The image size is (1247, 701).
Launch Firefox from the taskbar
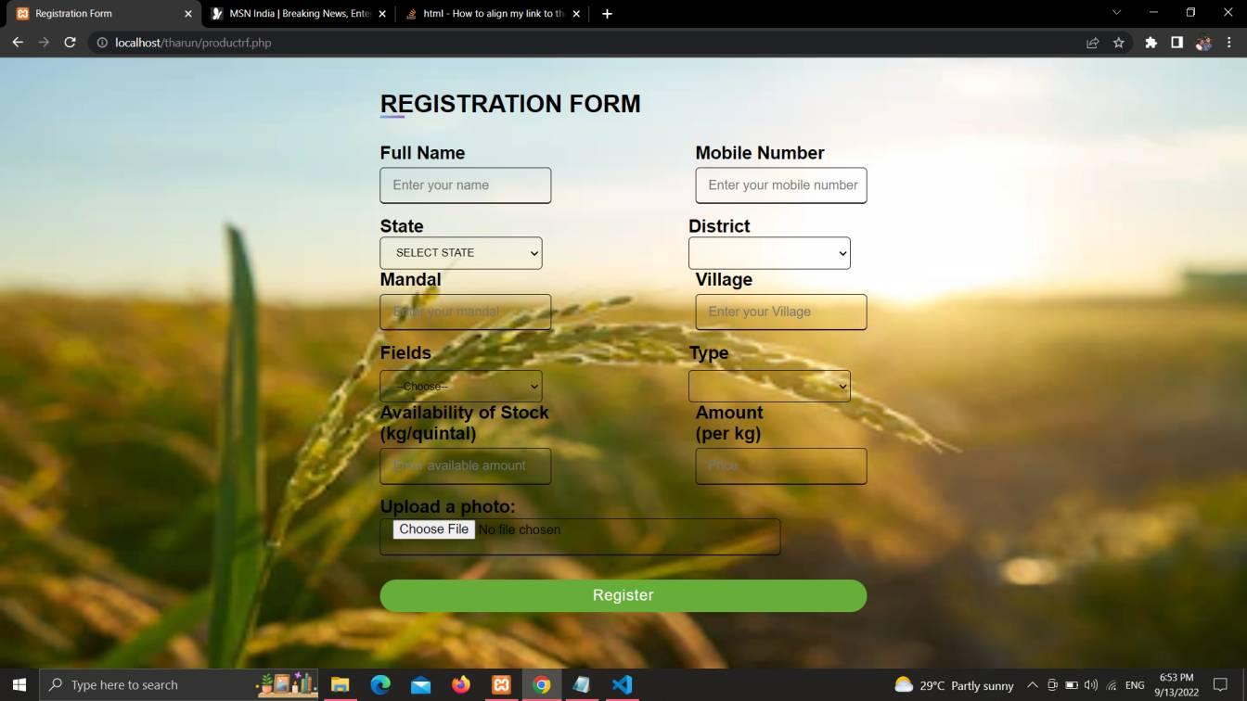[461, 685]
